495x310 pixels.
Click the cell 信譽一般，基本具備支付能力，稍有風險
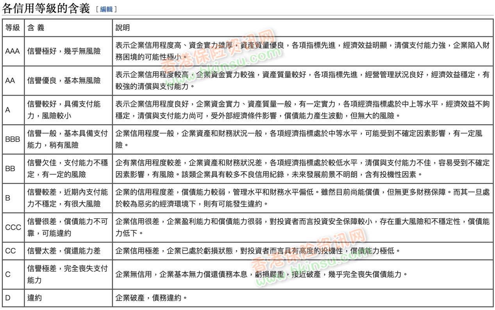[68, 139]
